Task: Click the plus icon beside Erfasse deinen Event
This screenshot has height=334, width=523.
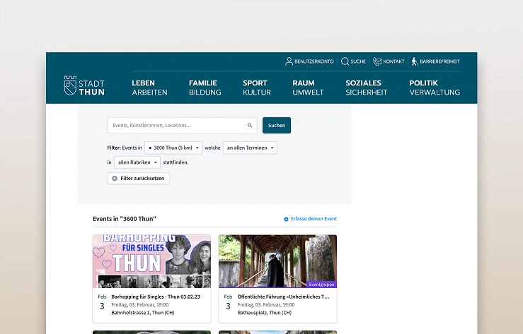Action: click(286, 219)
